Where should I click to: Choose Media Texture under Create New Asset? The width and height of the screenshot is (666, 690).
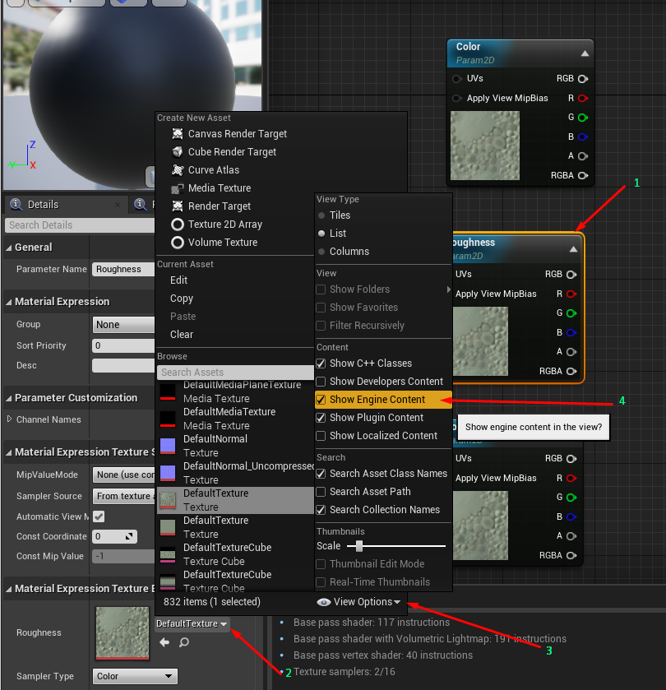coord(220,188)
